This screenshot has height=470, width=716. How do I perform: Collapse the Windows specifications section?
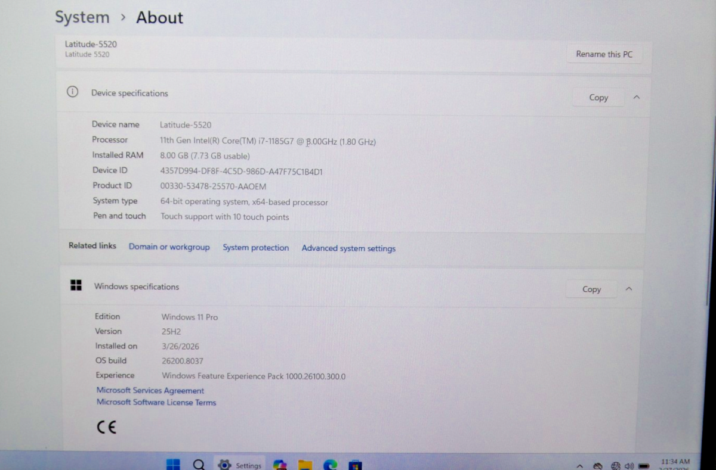click(x=628, y=289)
